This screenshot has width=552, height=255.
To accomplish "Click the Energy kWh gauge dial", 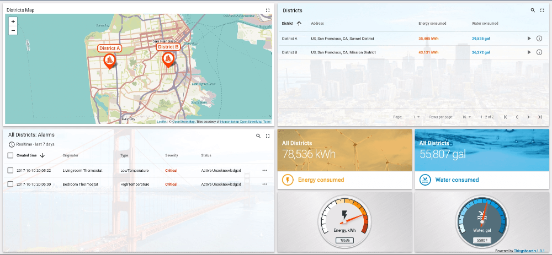I will tap(344, 218).
